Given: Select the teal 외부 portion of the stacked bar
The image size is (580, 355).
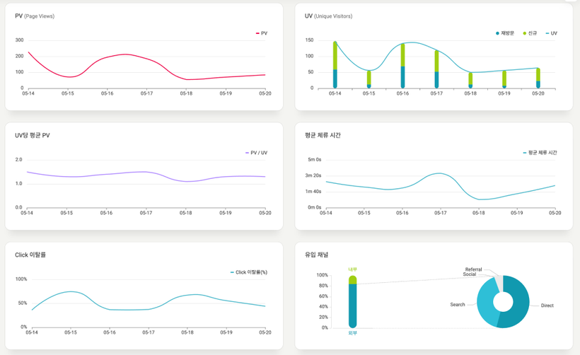Looking at the screenshot, I should 353,304.
